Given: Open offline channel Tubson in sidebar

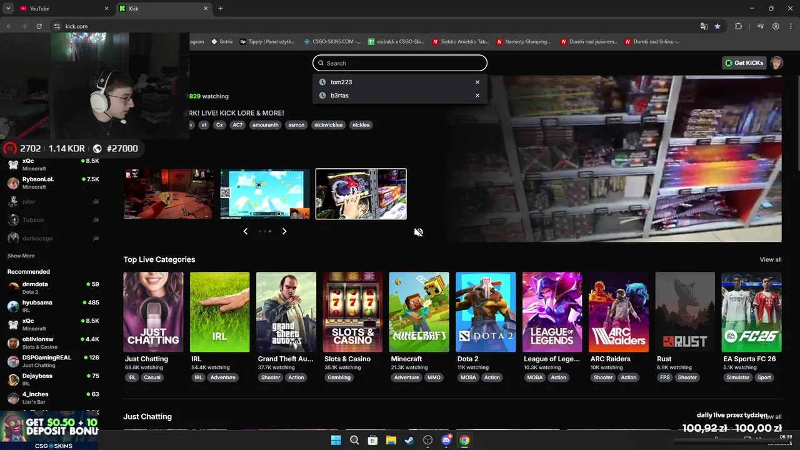Looking at the screenshot, I should tap(53, 220).
